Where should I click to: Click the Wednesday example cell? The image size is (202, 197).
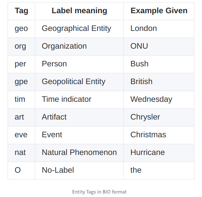[159, 100]
